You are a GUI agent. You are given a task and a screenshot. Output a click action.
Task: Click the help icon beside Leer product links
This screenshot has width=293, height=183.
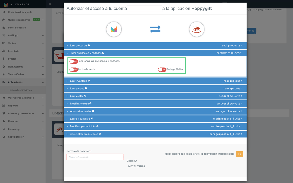click(x=92, y=119)
